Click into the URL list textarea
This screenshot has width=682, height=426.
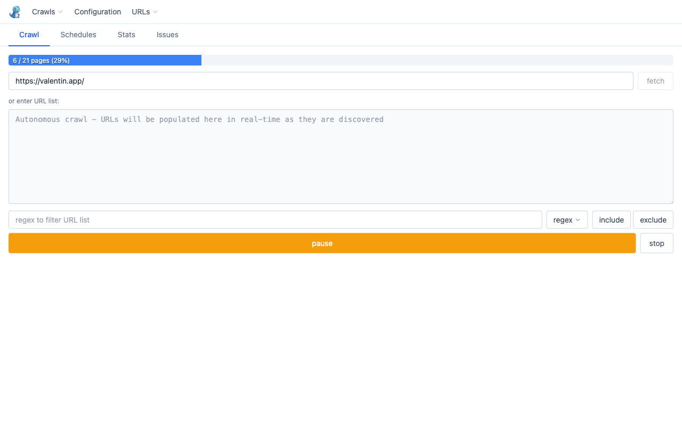coord(341,157)
